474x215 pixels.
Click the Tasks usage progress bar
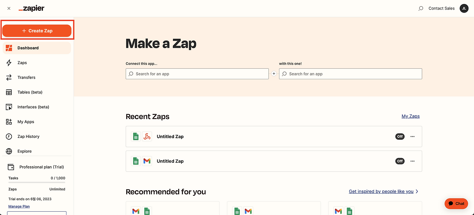point(37,182)
